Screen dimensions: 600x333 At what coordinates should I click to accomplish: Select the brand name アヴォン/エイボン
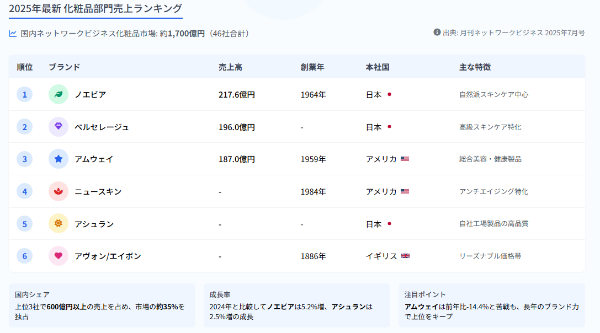point(108,256)
